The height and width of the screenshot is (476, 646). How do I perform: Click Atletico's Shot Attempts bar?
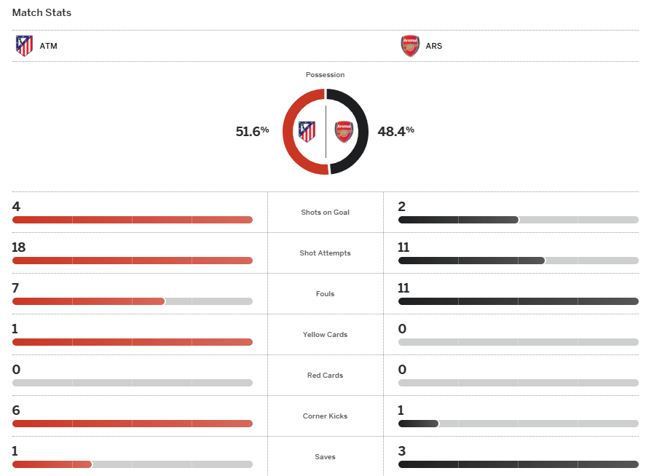(132, 261)
